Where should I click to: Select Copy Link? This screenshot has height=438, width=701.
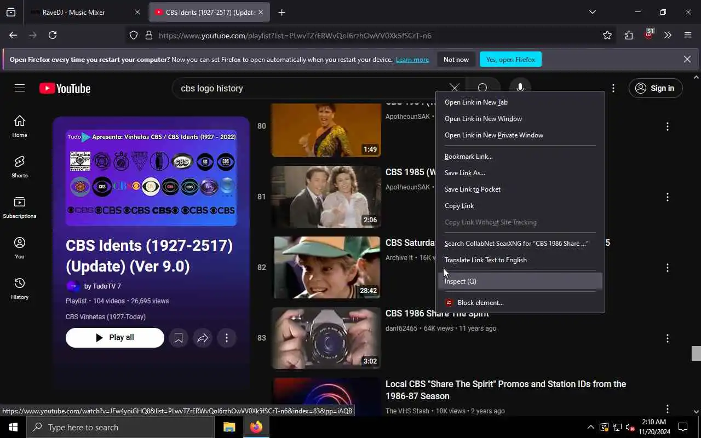[520, 206]
